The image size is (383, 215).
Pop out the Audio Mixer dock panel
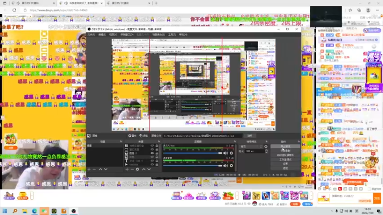click(235, 141)
